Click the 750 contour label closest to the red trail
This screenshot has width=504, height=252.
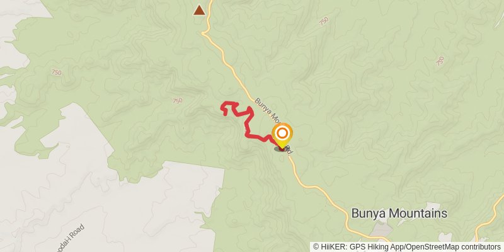[x=177, y=101]
